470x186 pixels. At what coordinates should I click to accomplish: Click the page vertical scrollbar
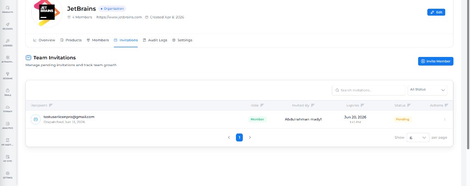click(468, 74)
